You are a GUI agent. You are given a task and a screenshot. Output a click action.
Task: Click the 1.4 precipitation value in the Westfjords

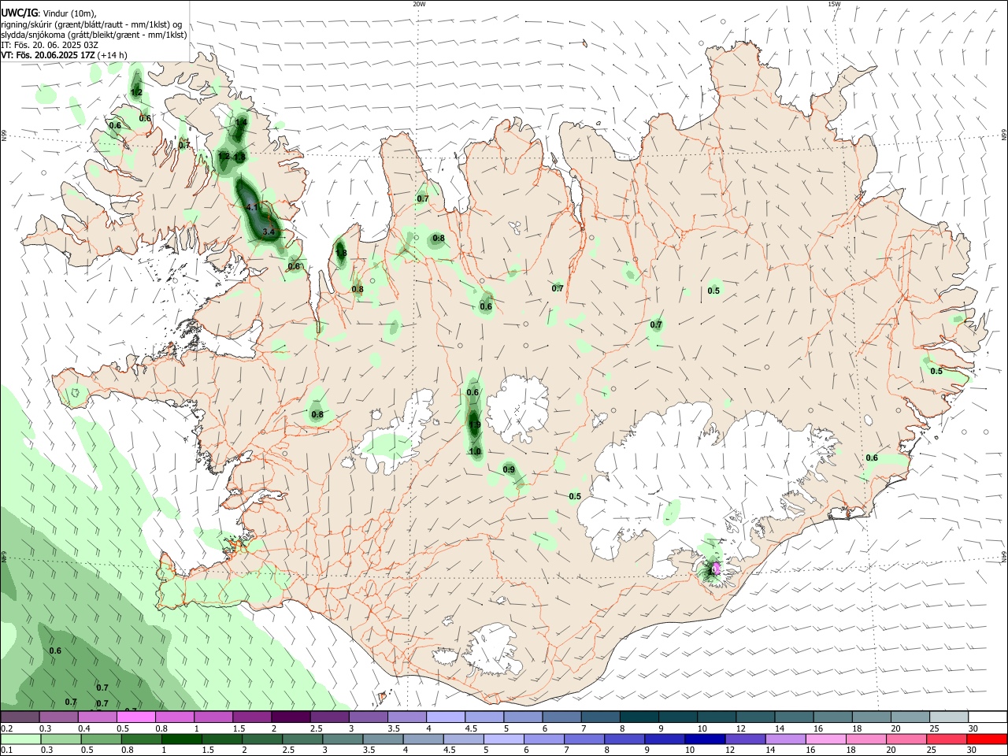[241, 123]
